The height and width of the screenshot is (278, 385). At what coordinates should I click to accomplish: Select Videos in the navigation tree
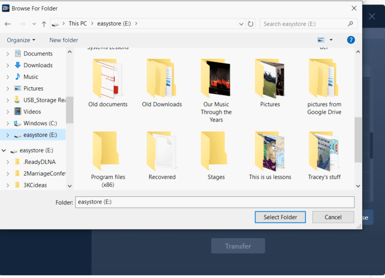tap(32, 112)
